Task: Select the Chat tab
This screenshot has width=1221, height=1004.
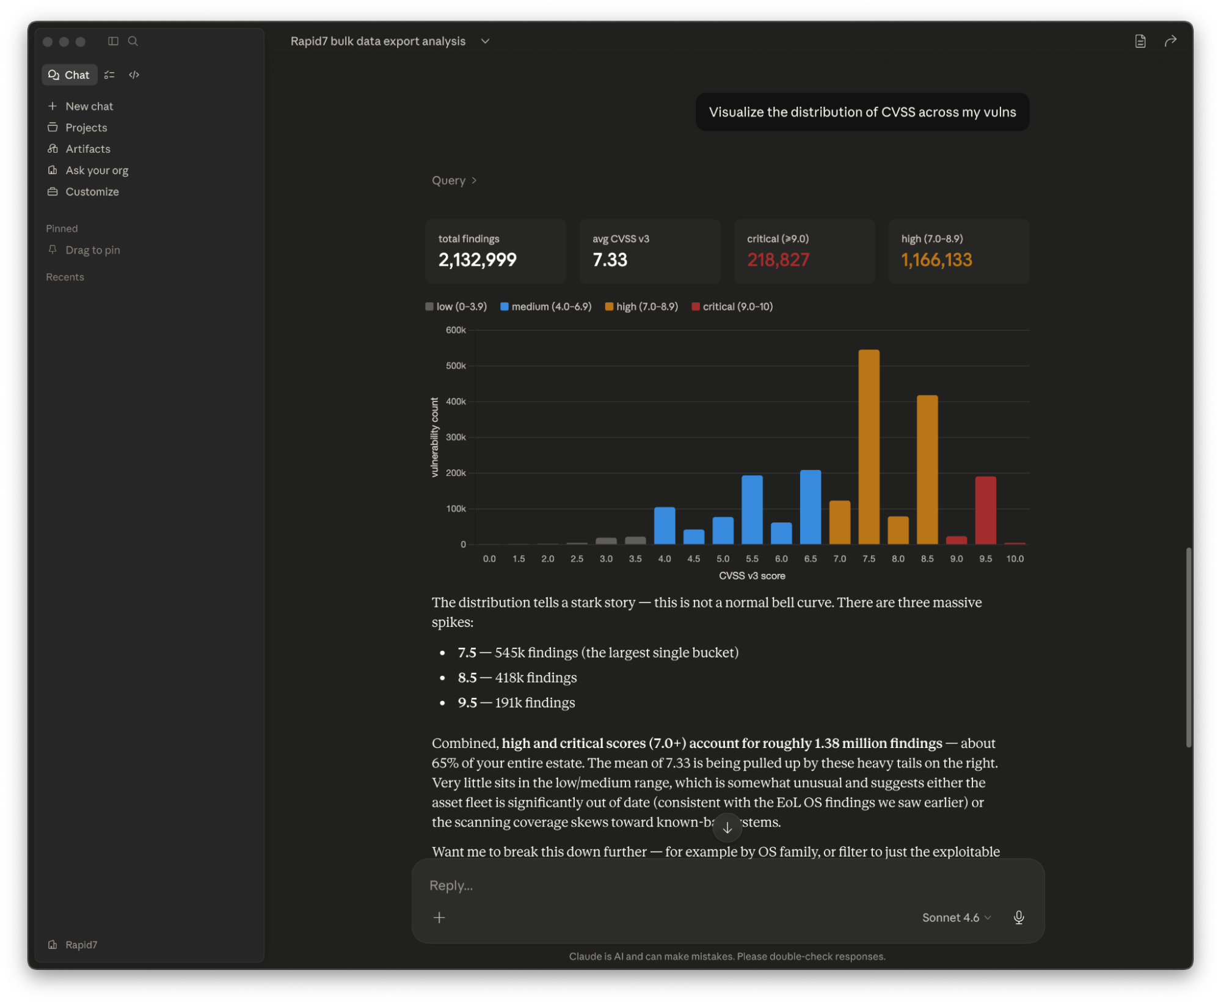Action: pos(70,75)
